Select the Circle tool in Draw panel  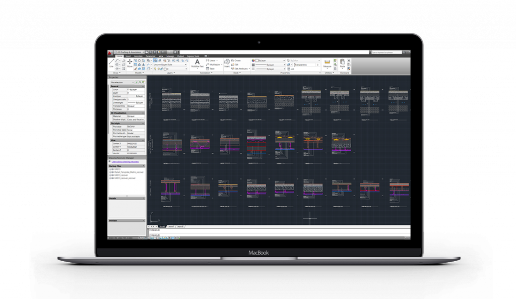[117, 65]
